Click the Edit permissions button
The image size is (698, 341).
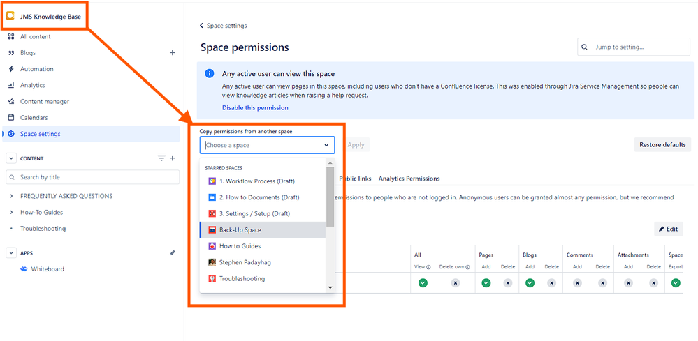pos(669,229)
